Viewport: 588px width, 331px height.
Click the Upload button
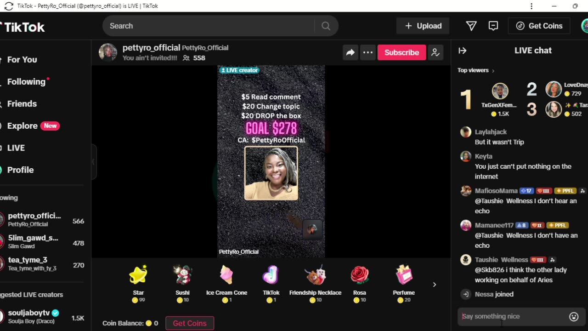[x=423, y=26]
